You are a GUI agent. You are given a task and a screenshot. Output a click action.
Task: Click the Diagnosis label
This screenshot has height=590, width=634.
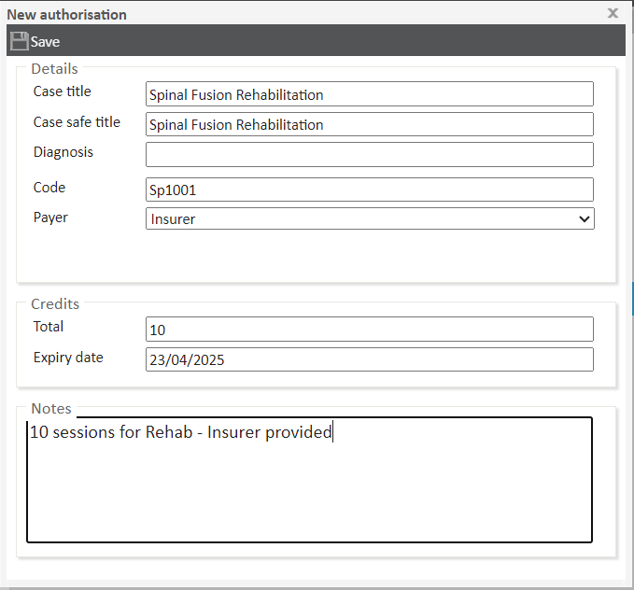click(x=63, y=151)
